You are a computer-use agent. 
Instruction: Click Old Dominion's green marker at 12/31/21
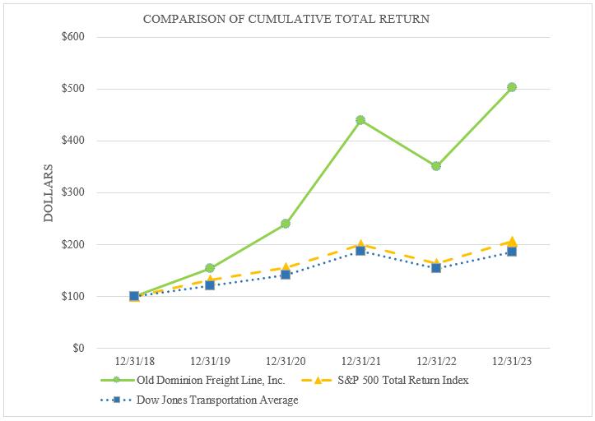click(x=360, y=120)
